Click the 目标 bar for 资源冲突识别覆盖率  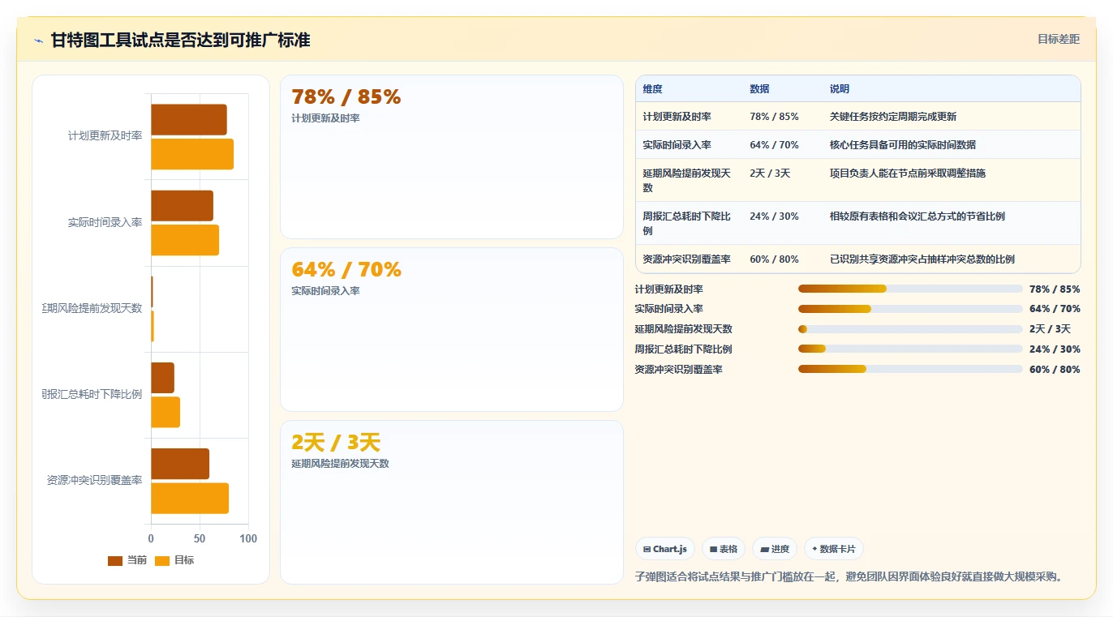[190, 498]
